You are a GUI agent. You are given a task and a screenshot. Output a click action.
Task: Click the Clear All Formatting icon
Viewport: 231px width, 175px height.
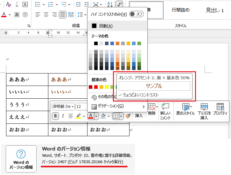pyautogui.click(x=8, y=4)
